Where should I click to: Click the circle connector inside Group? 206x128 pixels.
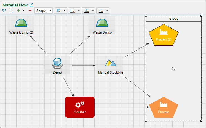(x=174, y=68)
